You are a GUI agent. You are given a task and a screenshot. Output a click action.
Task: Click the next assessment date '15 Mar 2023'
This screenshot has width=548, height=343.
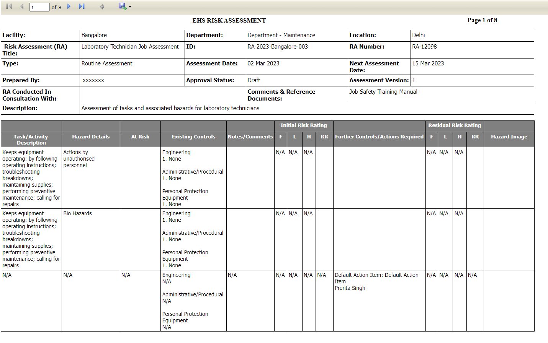point(428,63)
